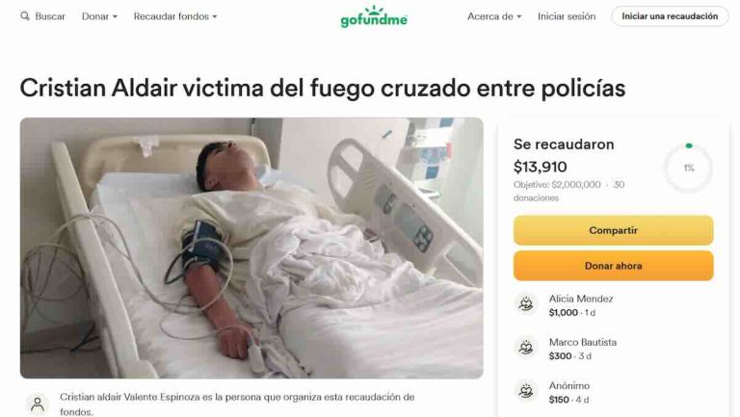Image resolution: width=740 pixels, height=417 pixels.
Task: Click the Alicia Mendez donor name
Action: coord(581,299)
